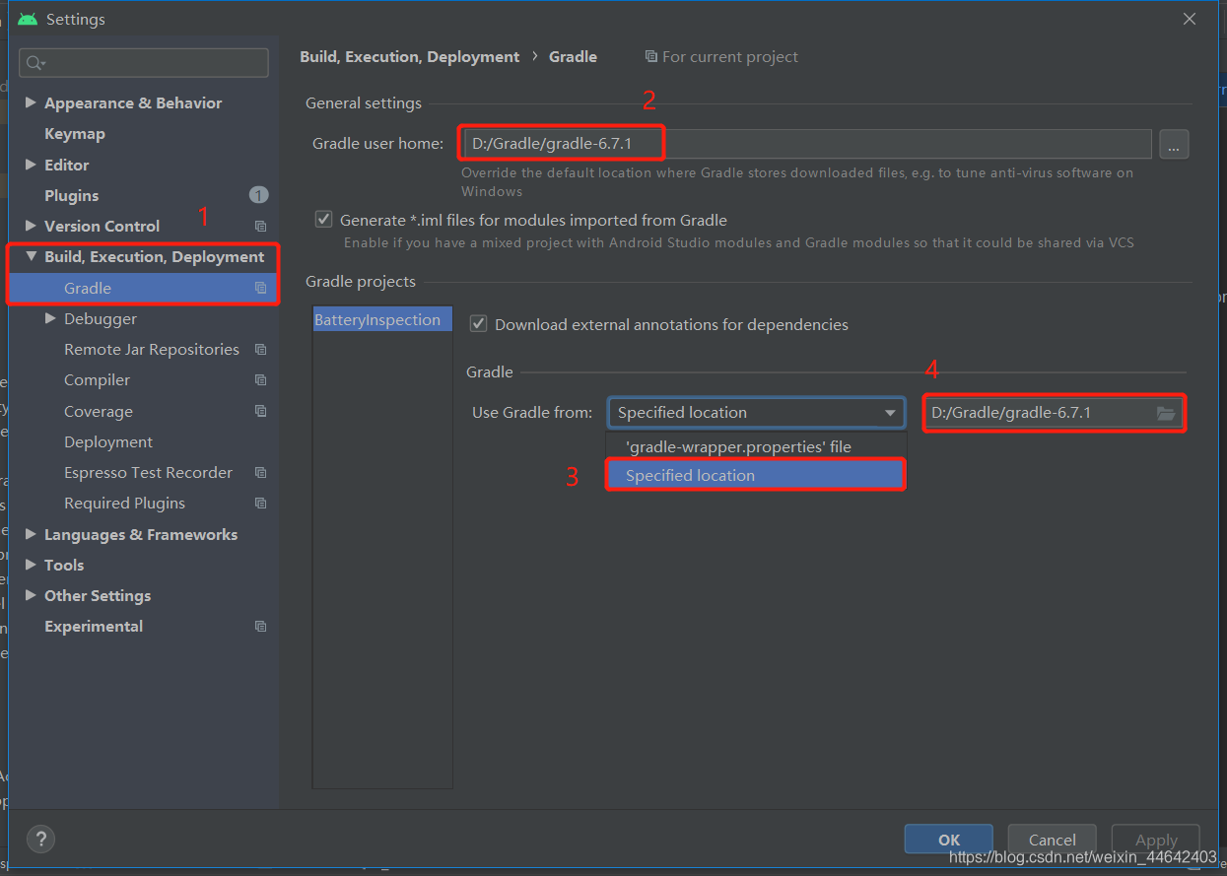Toggle Download external annotations for dependencies checkbox
The height and width of the screenshot is (876, 1227).
click(x=478, y=323)
